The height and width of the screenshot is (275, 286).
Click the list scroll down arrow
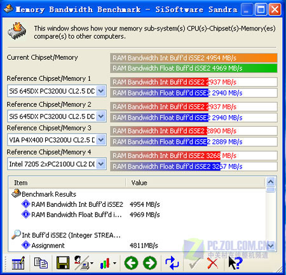(271, 246)
